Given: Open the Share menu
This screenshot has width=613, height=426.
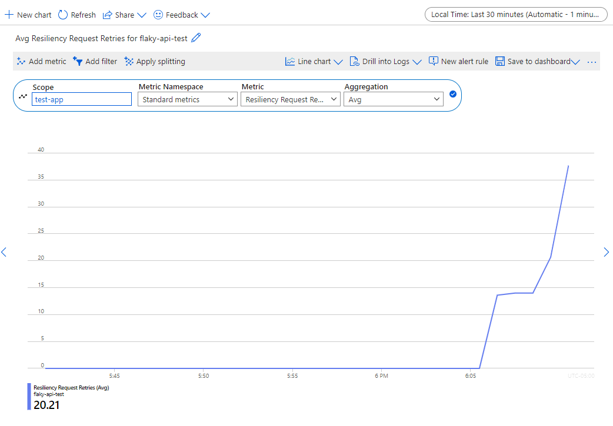Looking at the screenshot, I should pyautogui.click(x=123, y=14).
